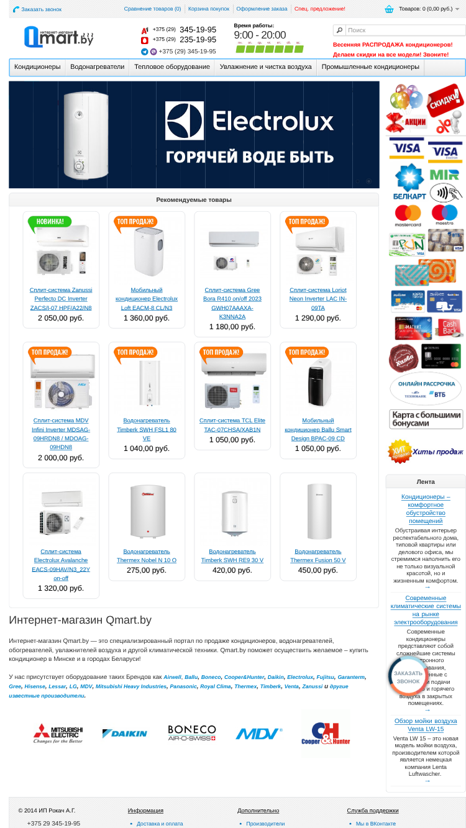Click the Viber messenger icon
Viewport: 466px width, 828px height.
tap(153, 52)
